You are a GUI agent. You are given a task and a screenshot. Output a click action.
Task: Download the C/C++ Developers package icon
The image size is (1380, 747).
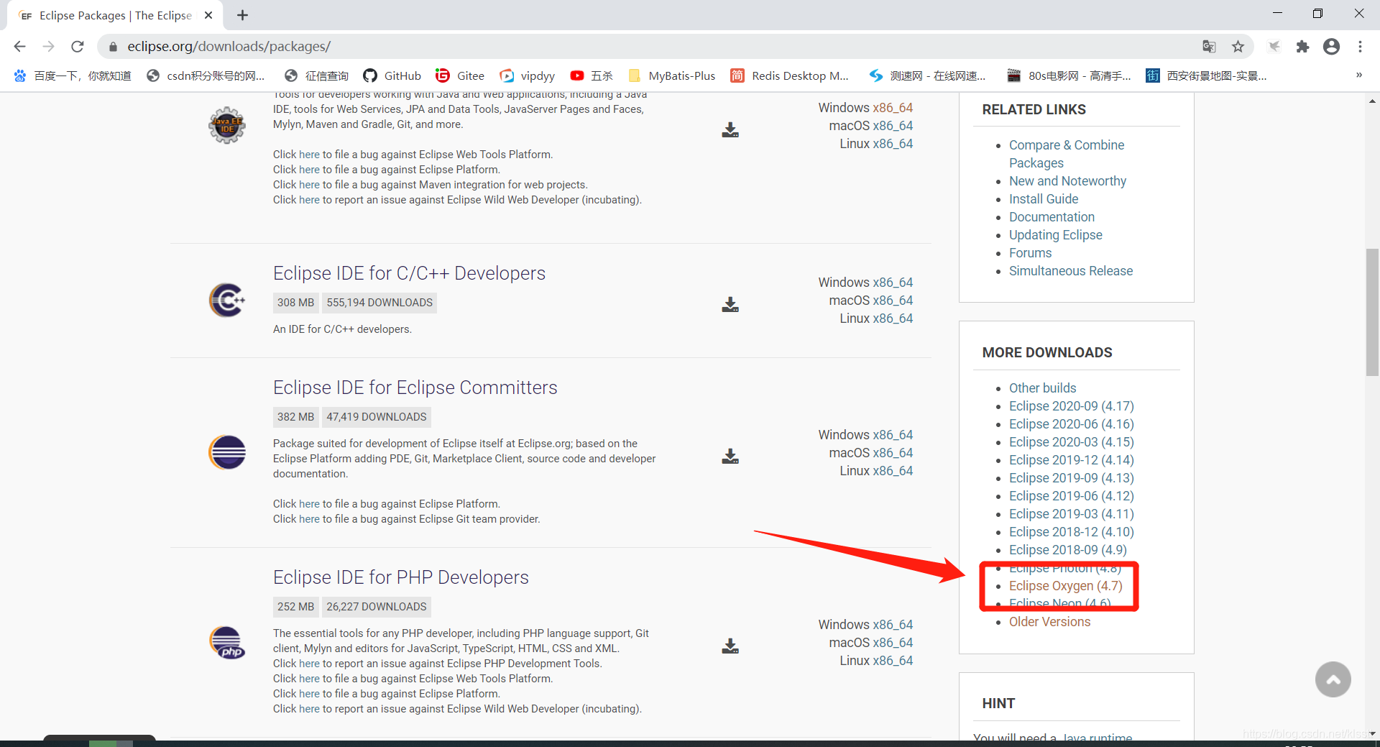tap(730, 305)
